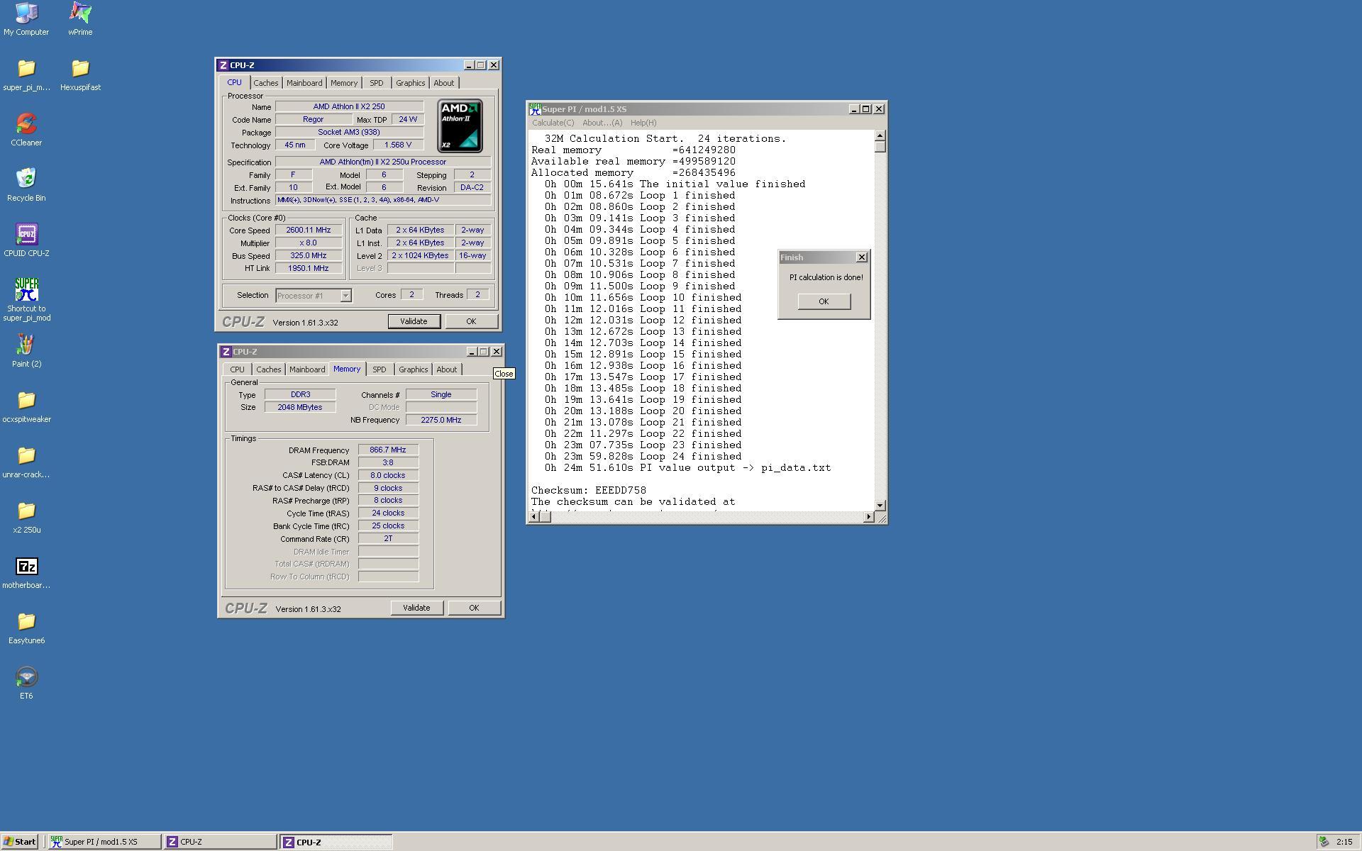Click OK in lower CPU-Z window
Viewport: 1362px width, 851px height.
(x=474, y=608)
